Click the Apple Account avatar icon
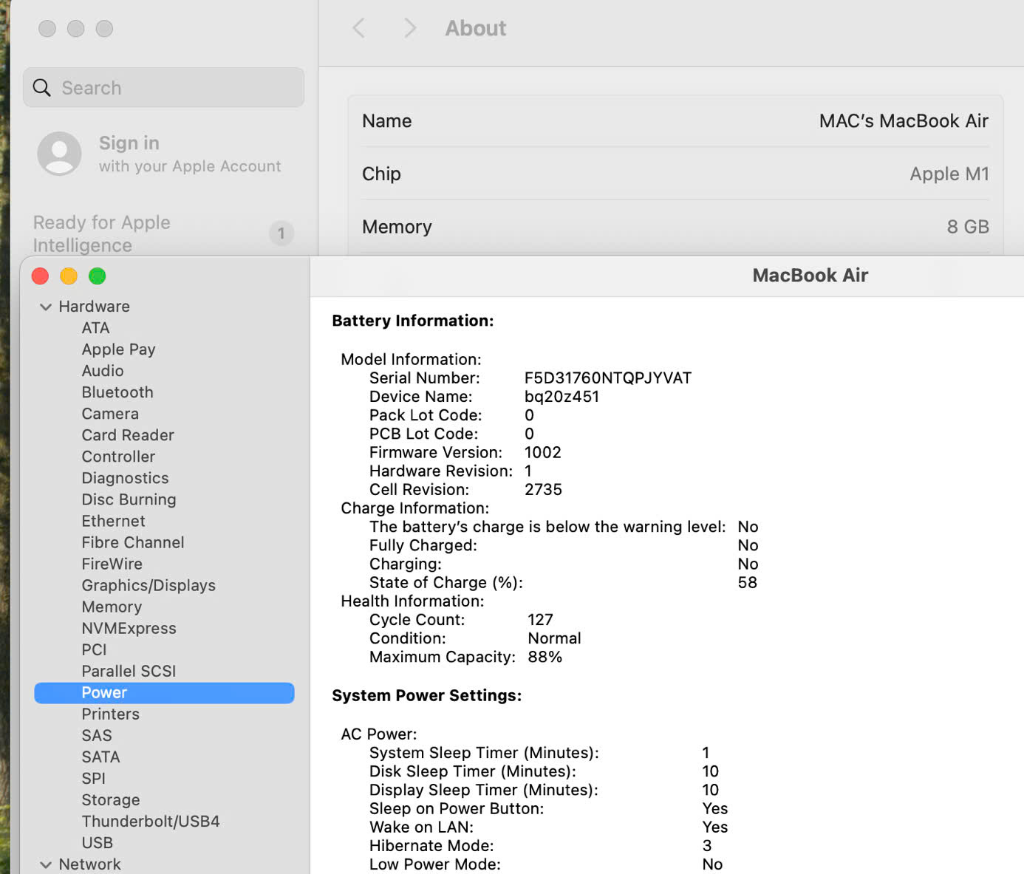The height and width of the screenshot is (874, 1024). pos(59,154)
